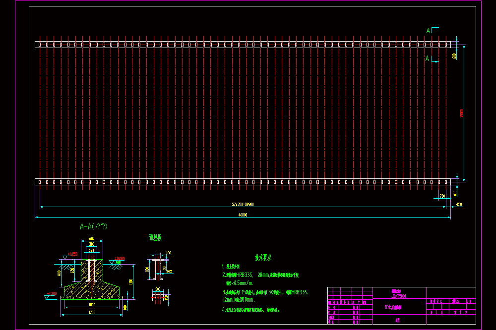Select note line containing 0.5mm/m

pyautogui.click(x=239, y=283)
